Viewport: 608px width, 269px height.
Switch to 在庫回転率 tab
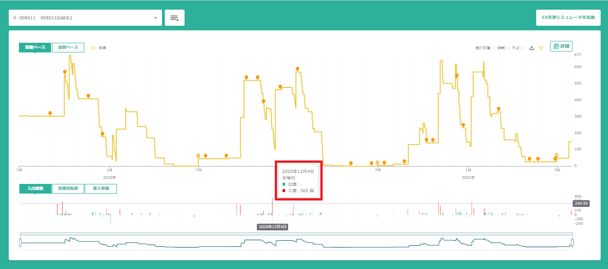click(x=68, y=189)
